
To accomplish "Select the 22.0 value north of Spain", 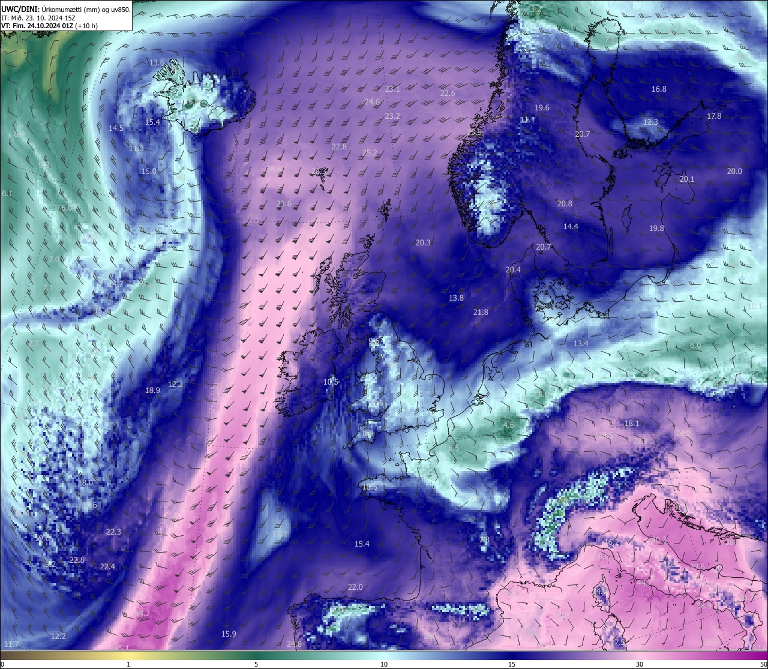I will (x=355, y=587).
